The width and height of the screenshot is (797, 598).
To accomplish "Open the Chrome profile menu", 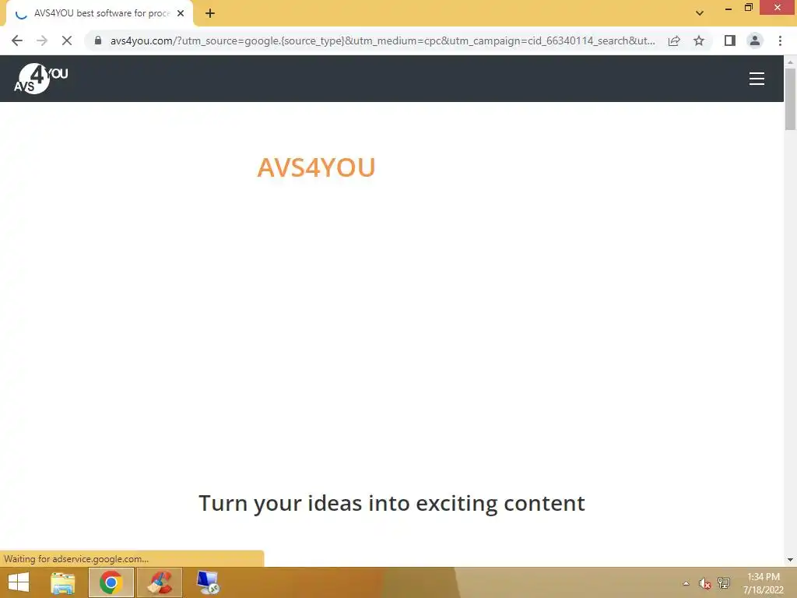I will click(x=755, y=40).
